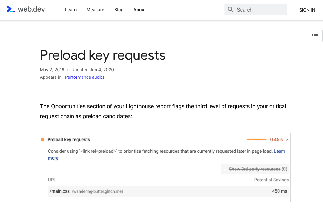The height and width of the screenshot is (210, 323).
Task: Click the orange square audit status icon
Action: pos(43,140)
